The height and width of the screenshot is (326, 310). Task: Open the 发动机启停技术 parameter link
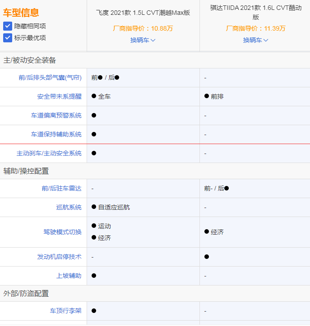[x=59, y=257]
